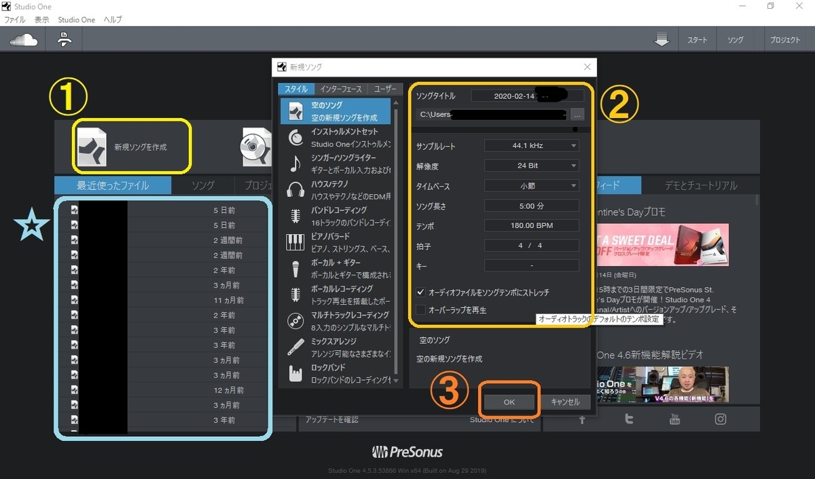Pick the ハウス/テクノ headphones icon
This screenshot has height=479, width=815.
(x=295, y=190)
